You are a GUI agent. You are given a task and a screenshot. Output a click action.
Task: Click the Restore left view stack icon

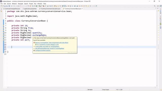[1, 9]
